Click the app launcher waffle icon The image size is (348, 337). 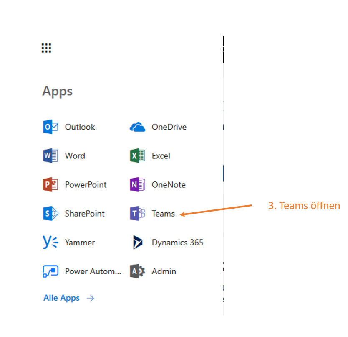[x=46, y=48]
